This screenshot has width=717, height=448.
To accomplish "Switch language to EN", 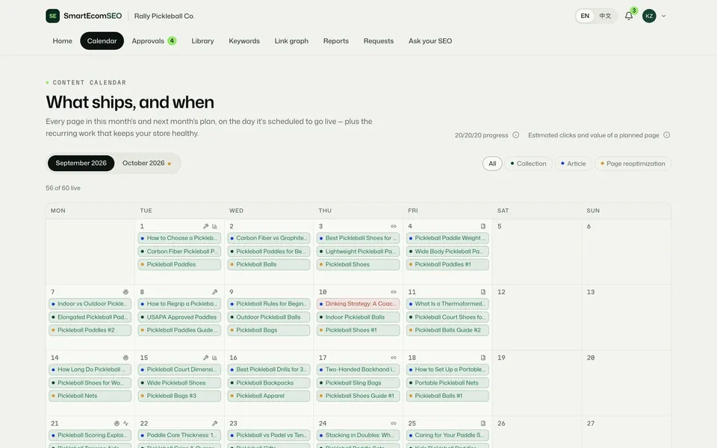I will (x=585, y=16).
